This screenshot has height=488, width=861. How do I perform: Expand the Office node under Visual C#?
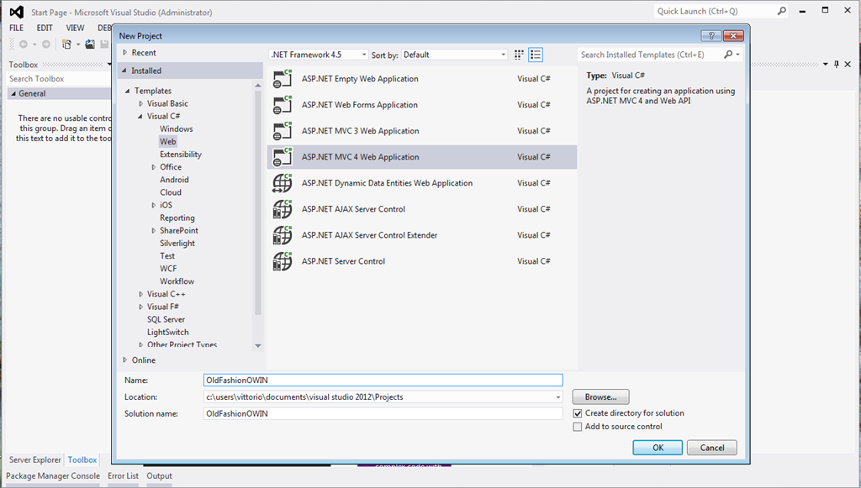point(154,167)
